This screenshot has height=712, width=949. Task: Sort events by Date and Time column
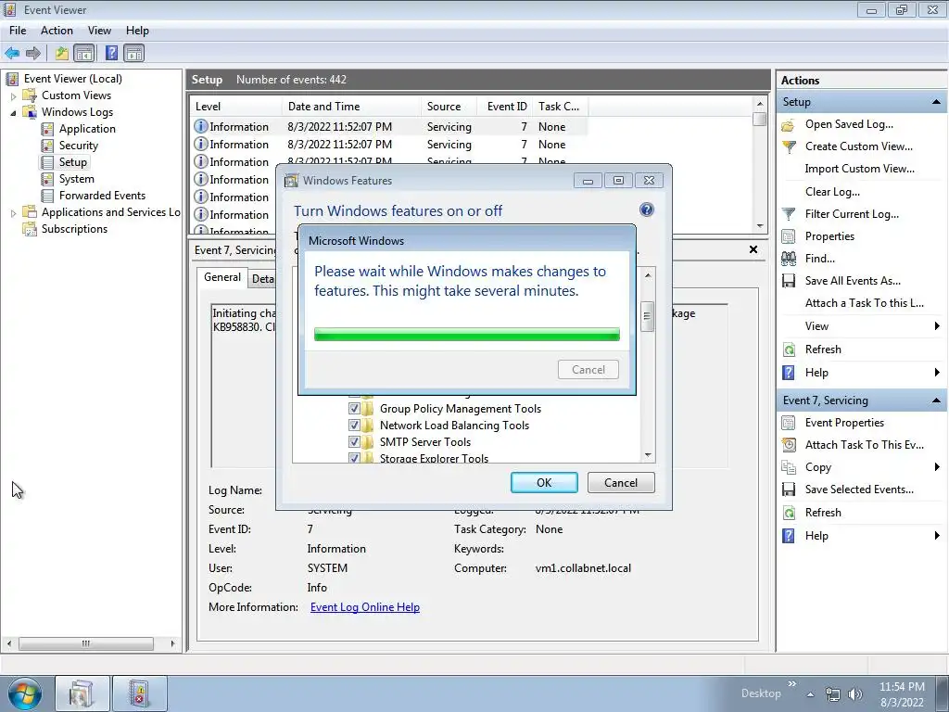[x=351, y=107]
